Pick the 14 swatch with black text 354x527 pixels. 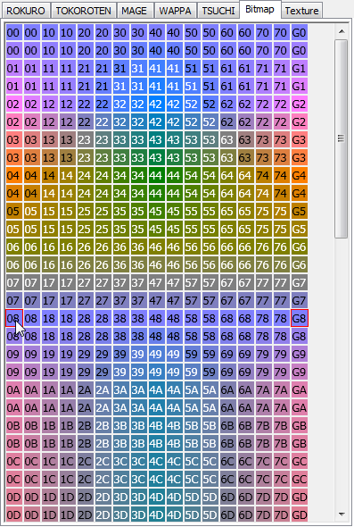pos(49,175)
